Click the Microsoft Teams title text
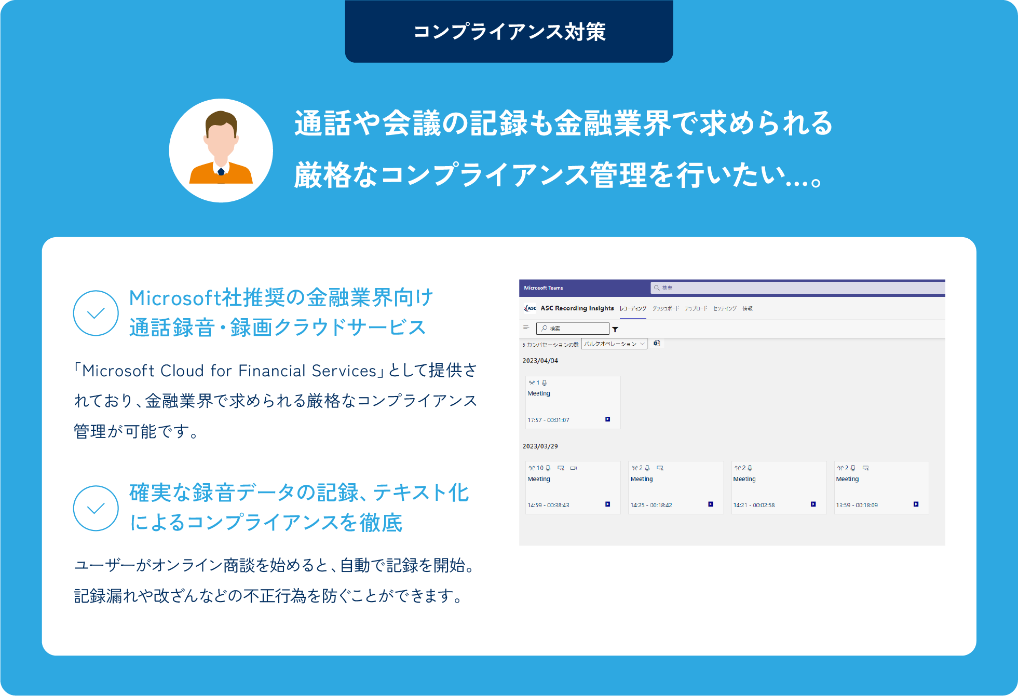This screenshot has width=1018, height=696. coord(544,288)
